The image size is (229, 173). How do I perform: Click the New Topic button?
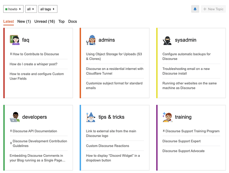coord(213,9)
